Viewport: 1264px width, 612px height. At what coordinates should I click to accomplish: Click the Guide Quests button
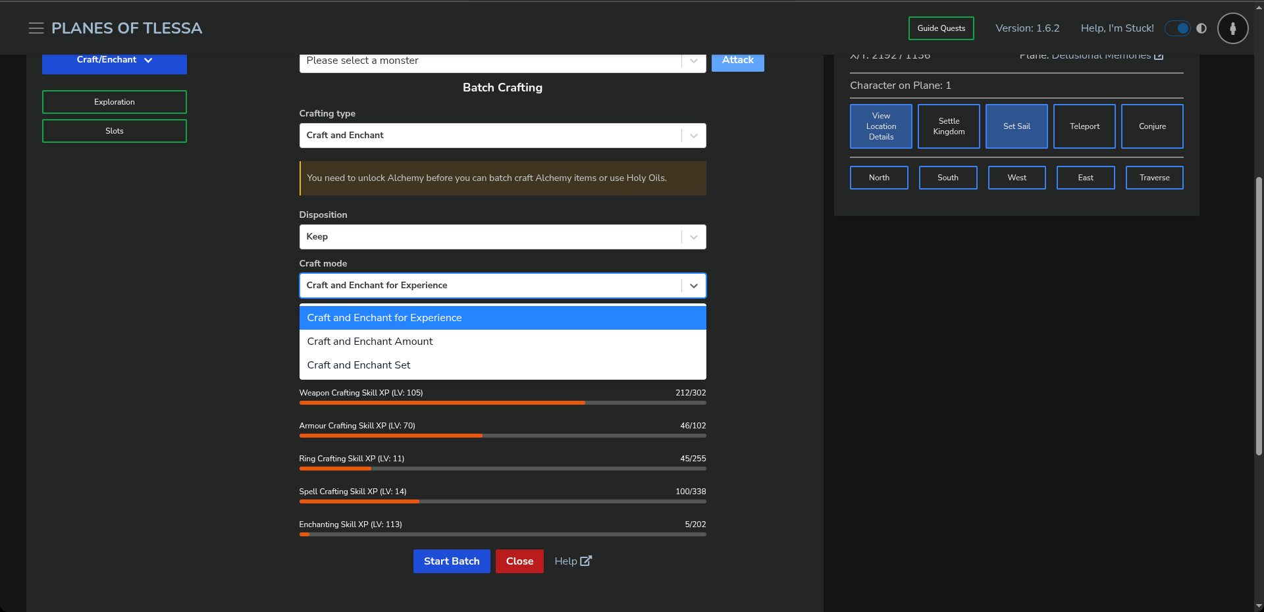(941, 28)
